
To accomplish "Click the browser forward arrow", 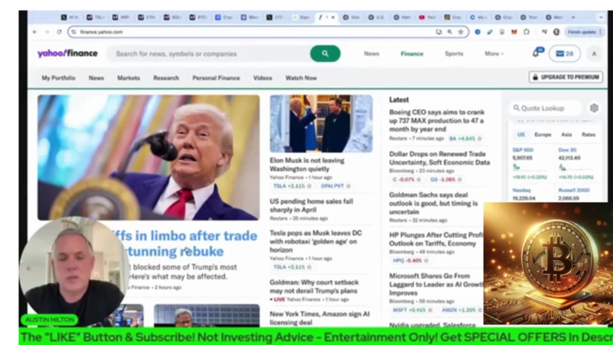I will tap(46, 32).
